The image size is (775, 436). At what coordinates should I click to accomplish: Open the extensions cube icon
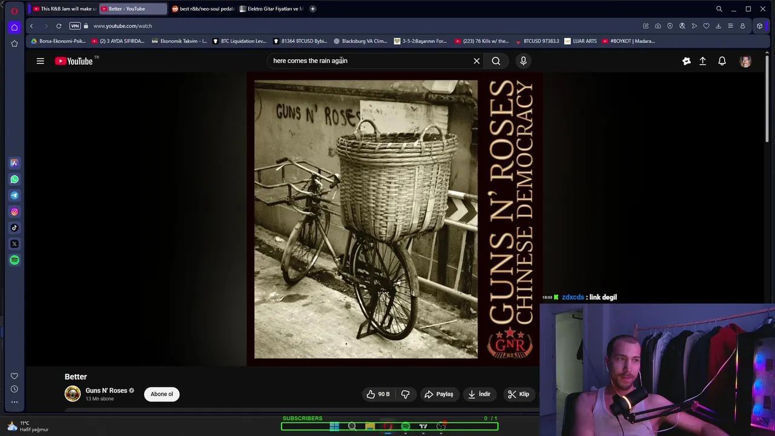[759, 26]
